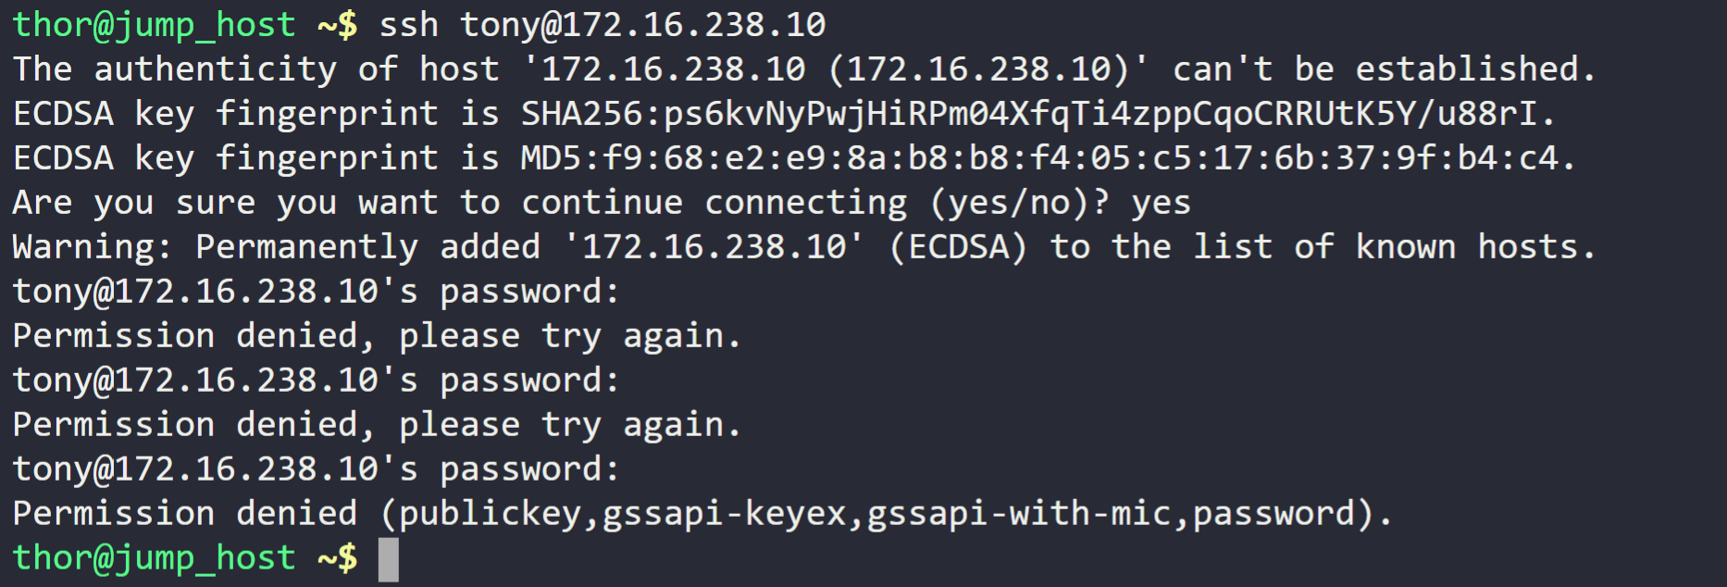The height and width of the screenshot is (587, 1727).
Task: Click 'gssapi-with-mic' in the error line
Action: 1019,514
